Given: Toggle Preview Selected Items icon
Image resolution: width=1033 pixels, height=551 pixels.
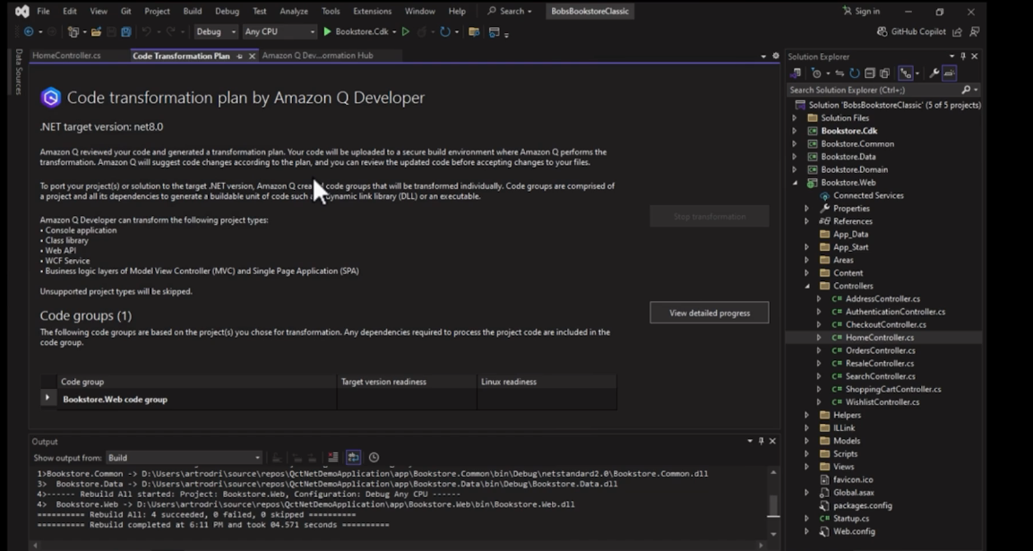Looking at the screenshot, I should pos(950,73).
